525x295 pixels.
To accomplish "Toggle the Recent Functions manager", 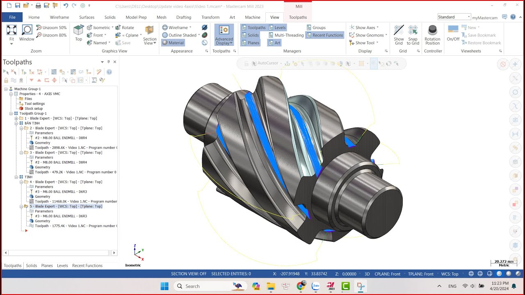I will click(324, 35).
